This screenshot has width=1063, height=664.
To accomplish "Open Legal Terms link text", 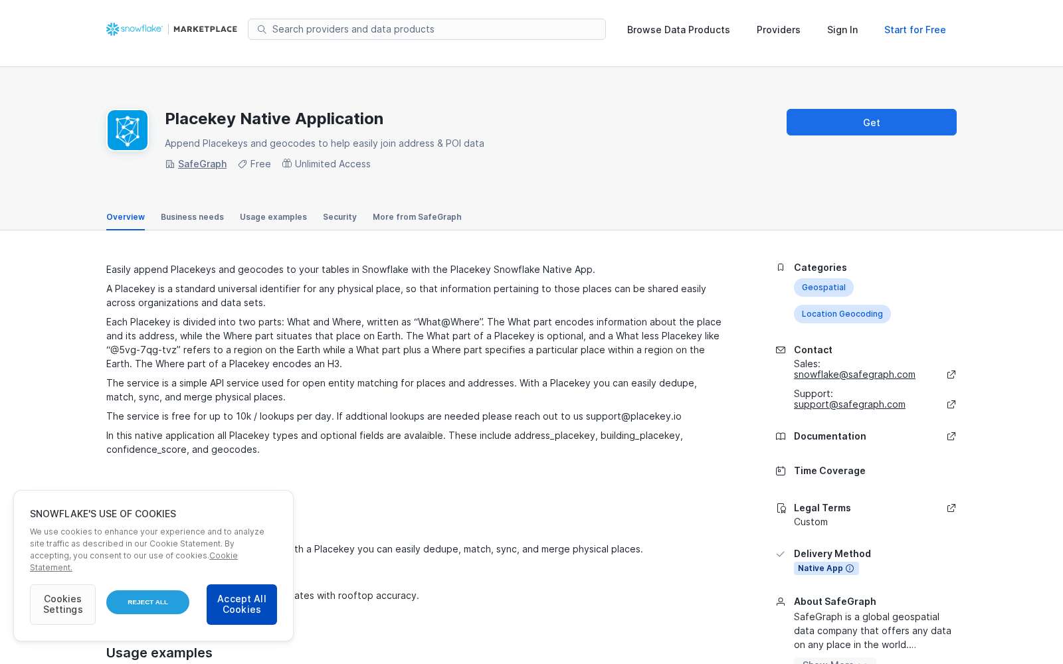I will (822, 508).
